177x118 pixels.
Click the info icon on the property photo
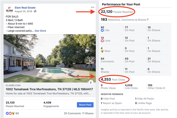(x=91, y=82)
